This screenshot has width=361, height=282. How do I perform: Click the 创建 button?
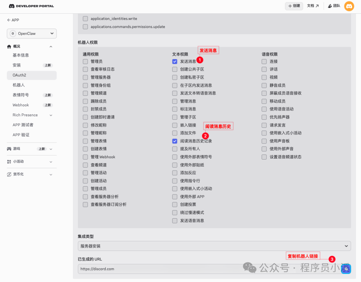(x=294, y=6)
